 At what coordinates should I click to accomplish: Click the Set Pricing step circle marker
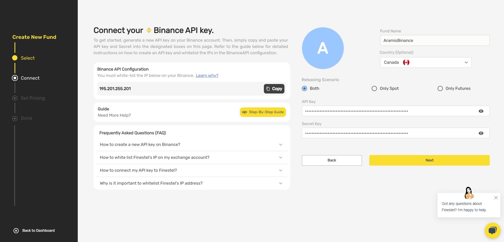(15, 98)
